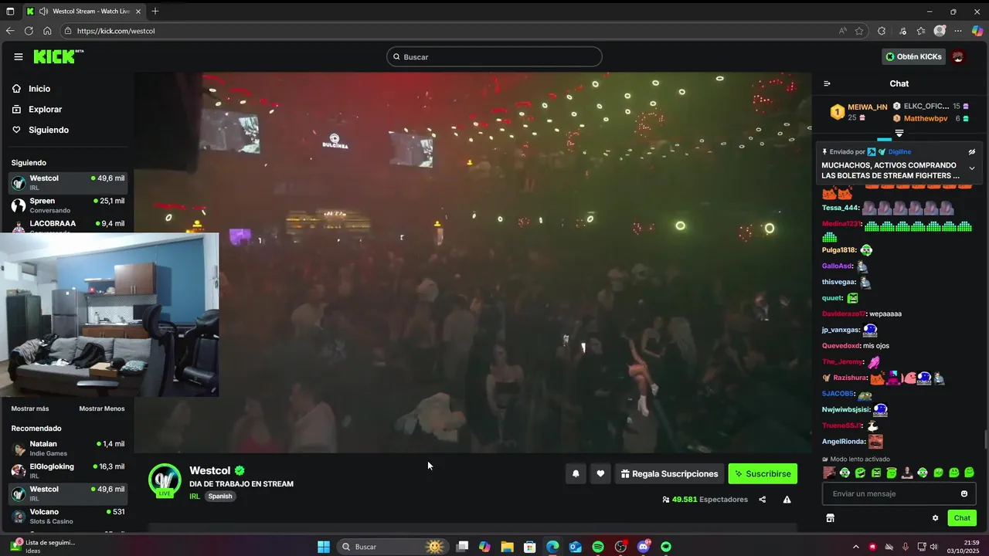Open Spreen channel in Siguiendo list
The image size is (989, 556).
pyautogui.click(x=68, y=205)
